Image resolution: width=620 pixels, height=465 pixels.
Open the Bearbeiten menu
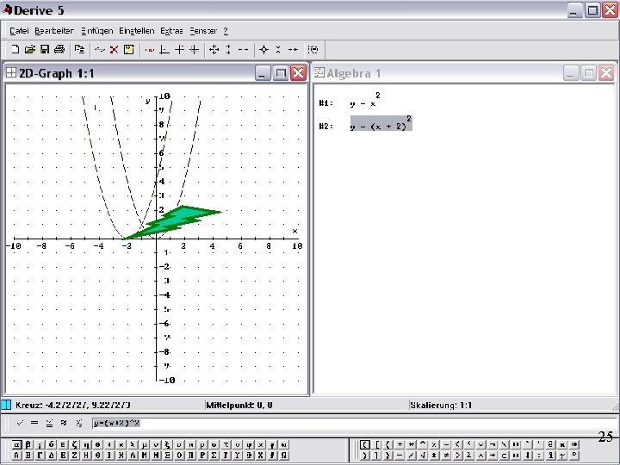point(54,30)
